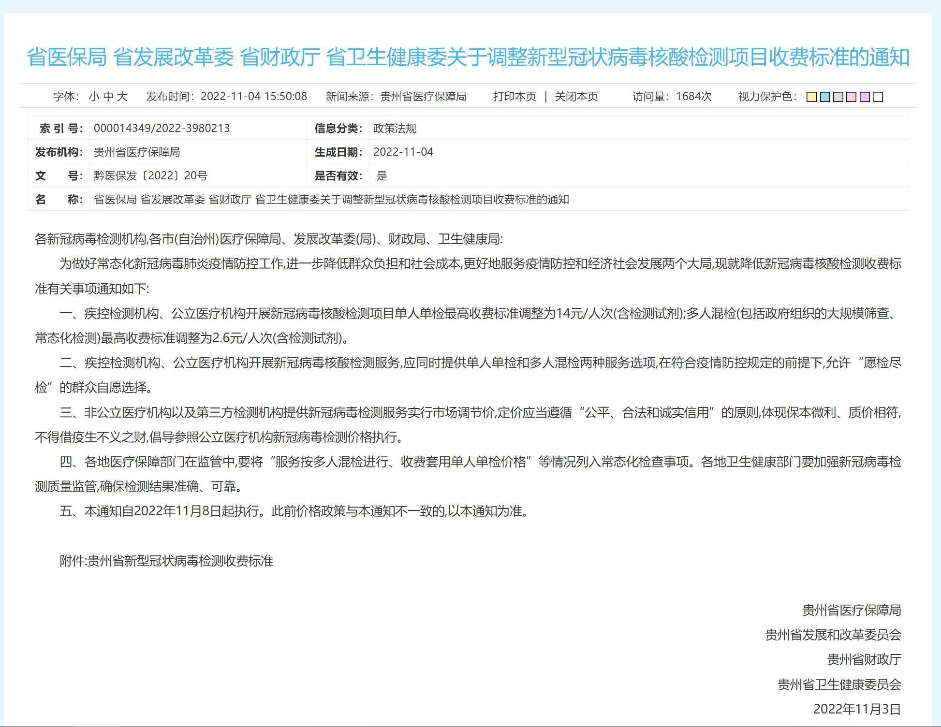Select the blue eye-protection color swatch
This screenshot has height=727, width=941.
(x=825, y=97)
